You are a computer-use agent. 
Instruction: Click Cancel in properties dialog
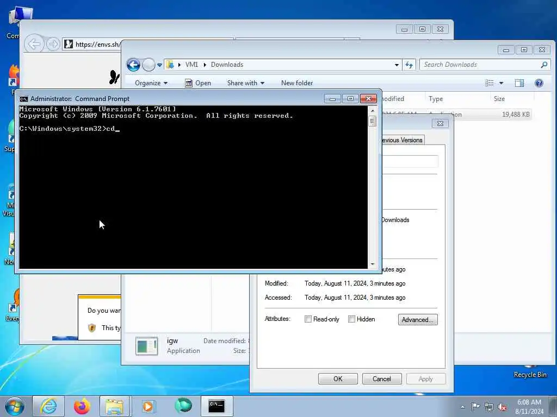click(382, 378)
